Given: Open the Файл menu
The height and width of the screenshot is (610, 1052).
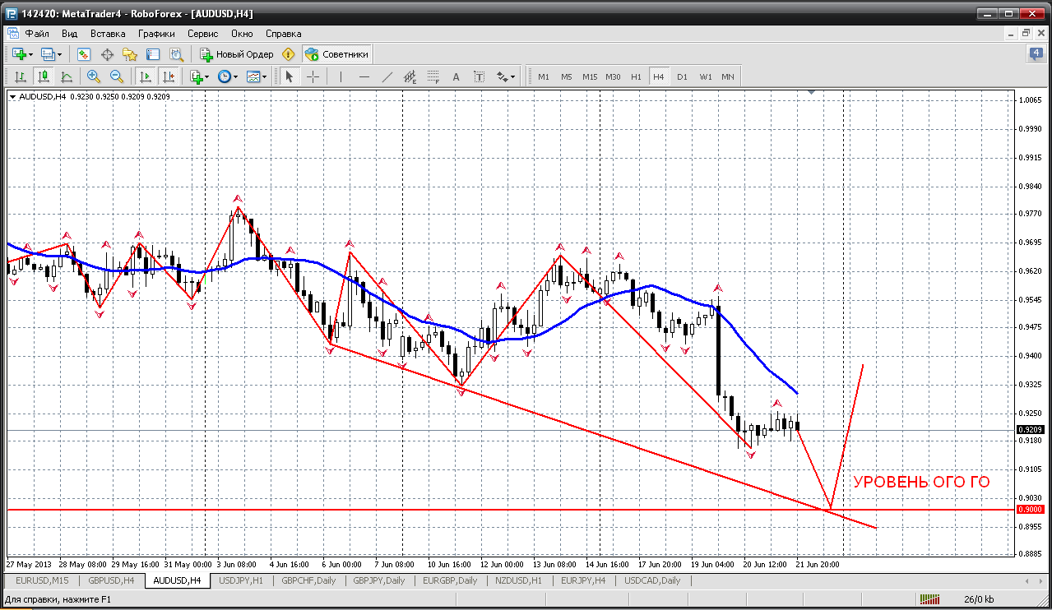Looking at the screenshot, I should pyautogui.click(x=37, y=34).
